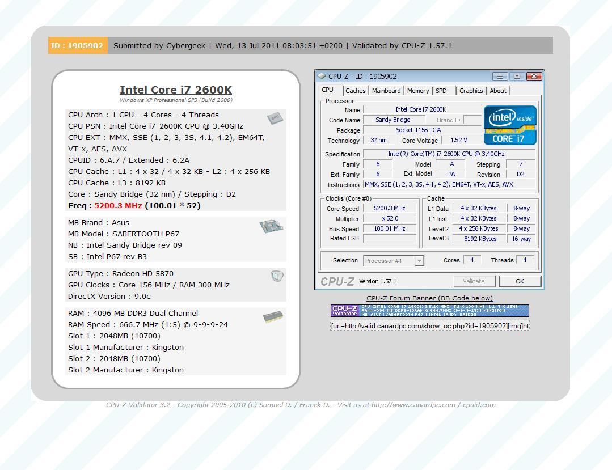
Task: Click the BB code URL text field
Action: (x=430, y=325)
